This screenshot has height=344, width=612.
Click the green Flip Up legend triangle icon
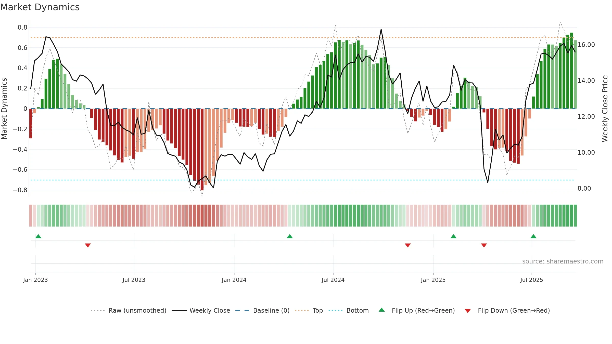pyautogui.click(x=382, y=310)
